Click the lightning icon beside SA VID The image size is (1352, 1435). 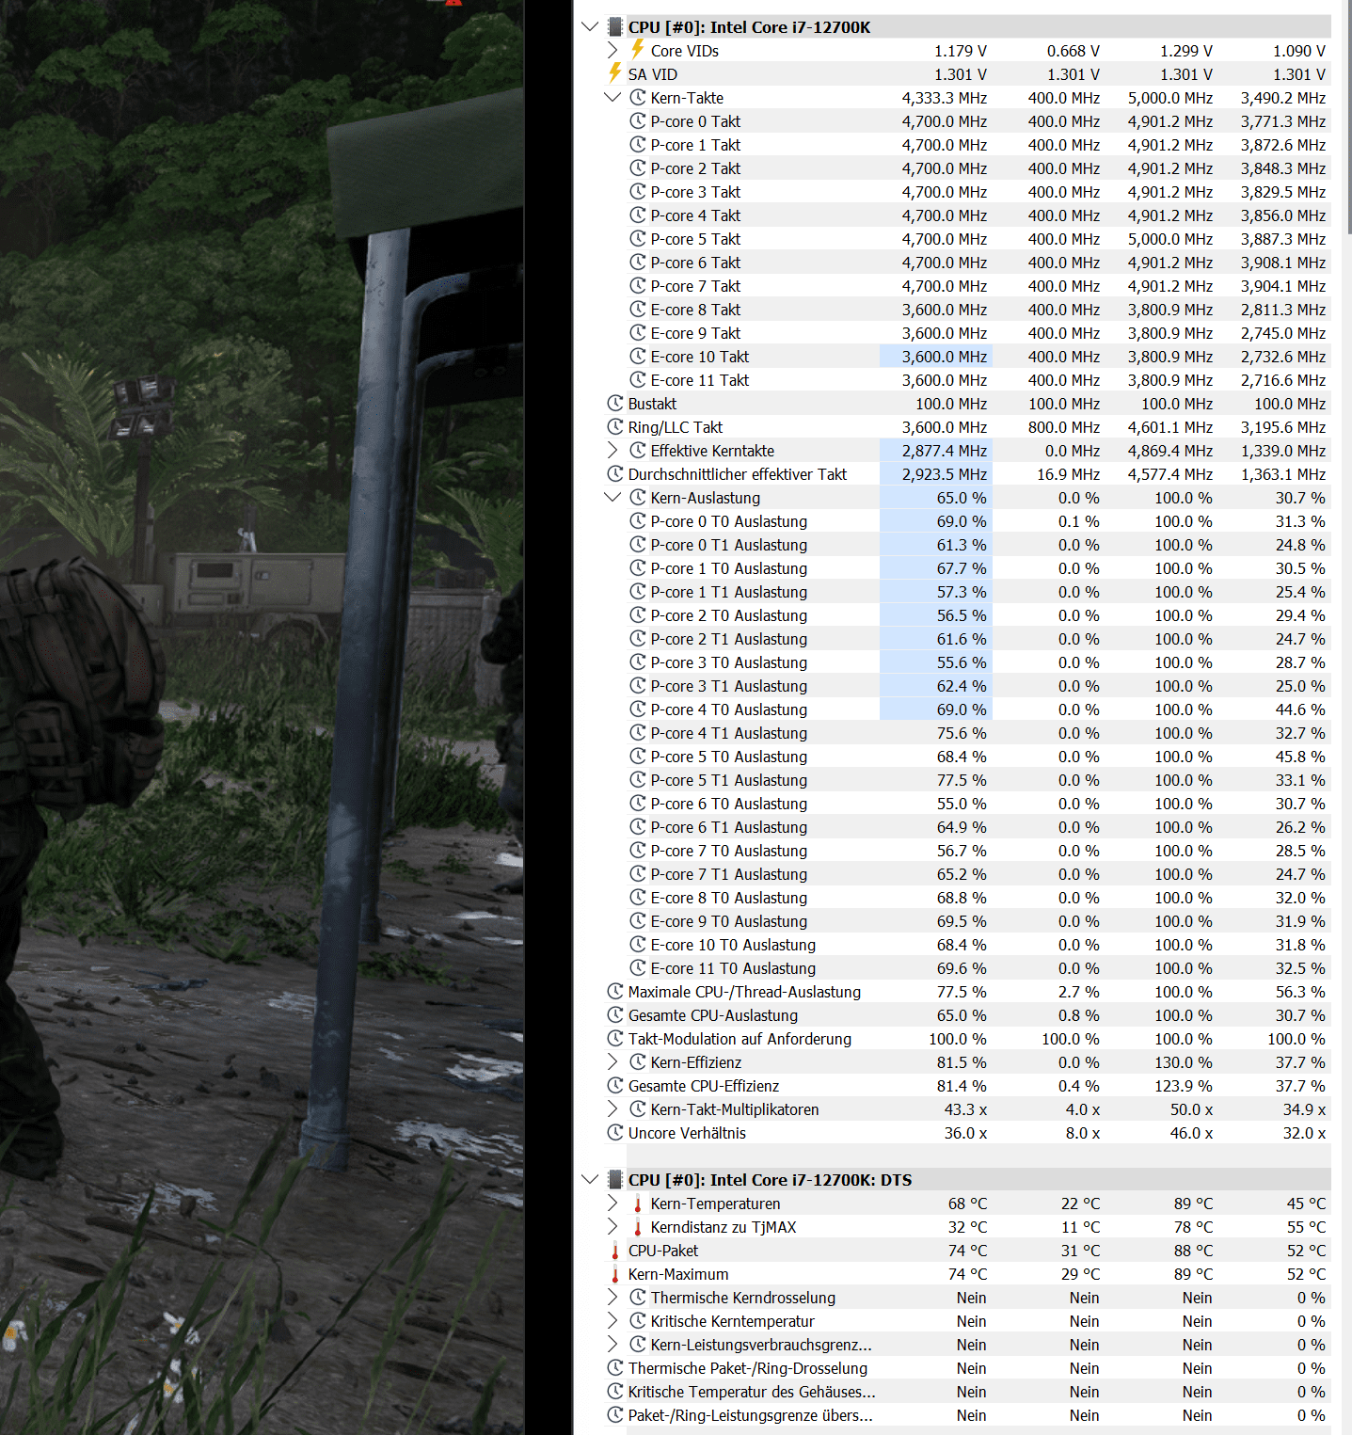pos(615,73)
